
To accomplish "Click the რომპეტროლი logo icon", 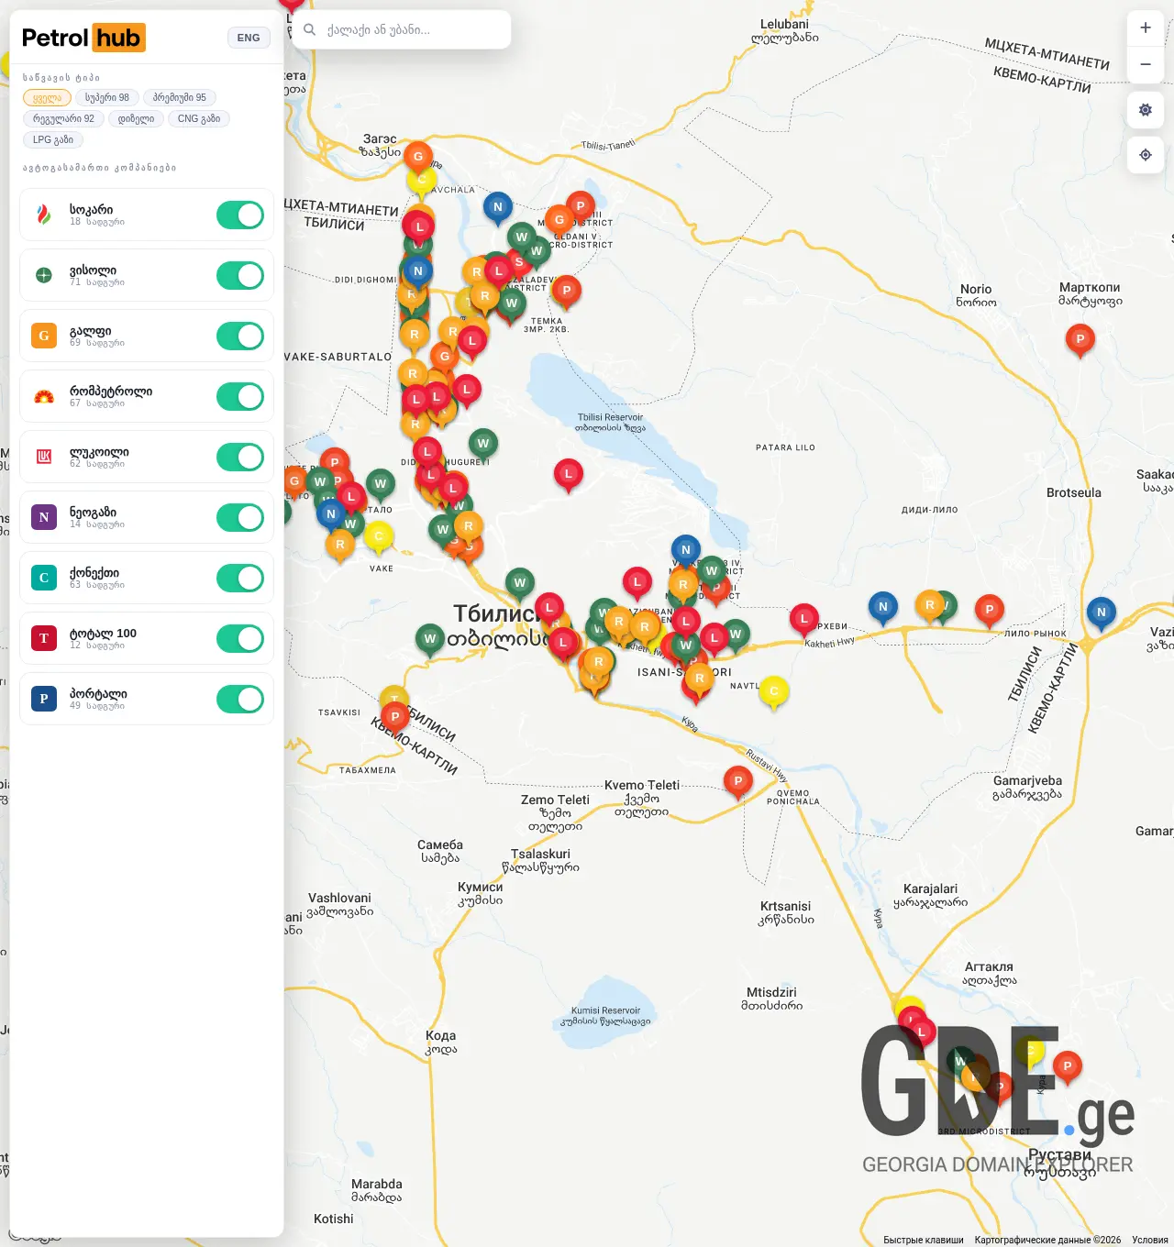I will (44, 397).
